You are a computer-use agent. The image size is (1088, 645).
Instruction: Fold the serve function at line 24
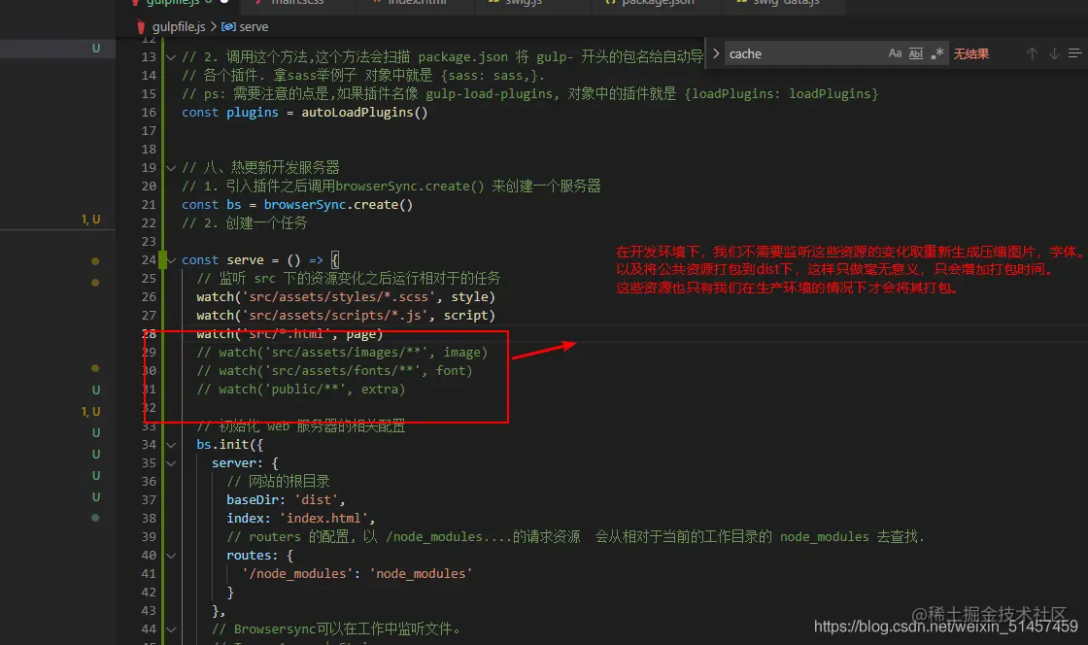(x=171, y=260)
